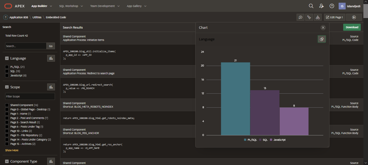Check Page 6 - Posts Under Tag

point(7,127)
